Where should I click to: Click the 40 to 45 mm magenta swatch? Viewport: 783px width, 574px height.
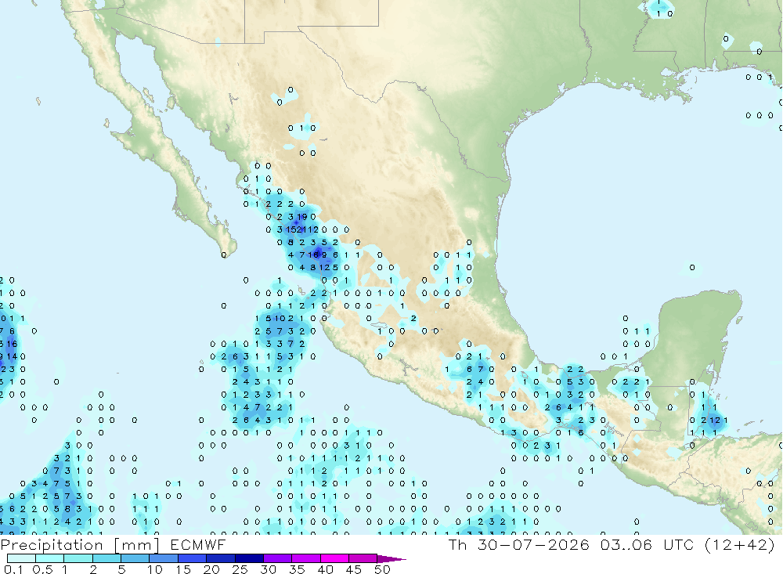click(x=334, y=558)
